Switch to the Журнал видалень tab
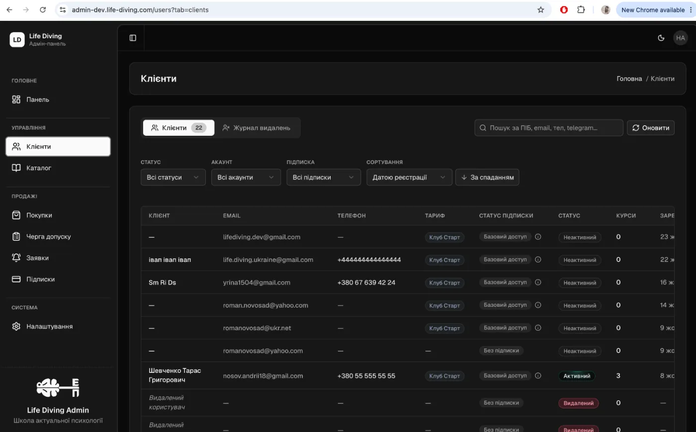 click(x=257, y=128)
